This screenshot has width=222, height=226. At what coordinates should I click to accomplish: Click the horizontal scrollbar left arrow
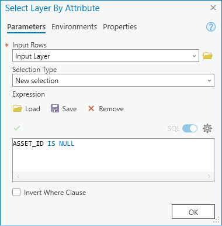pos(18,177)
